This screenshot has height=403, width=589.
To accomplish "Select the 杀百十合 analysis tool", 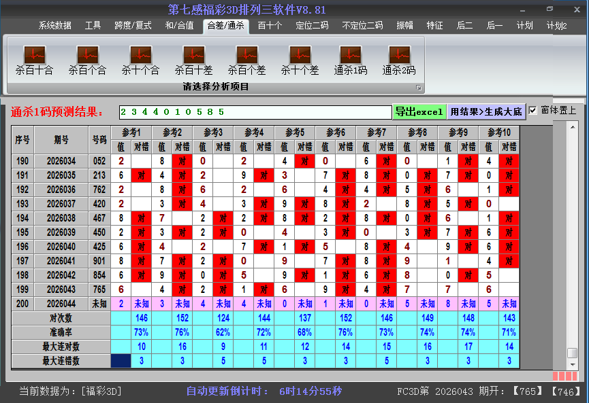I will pos(34,58).
